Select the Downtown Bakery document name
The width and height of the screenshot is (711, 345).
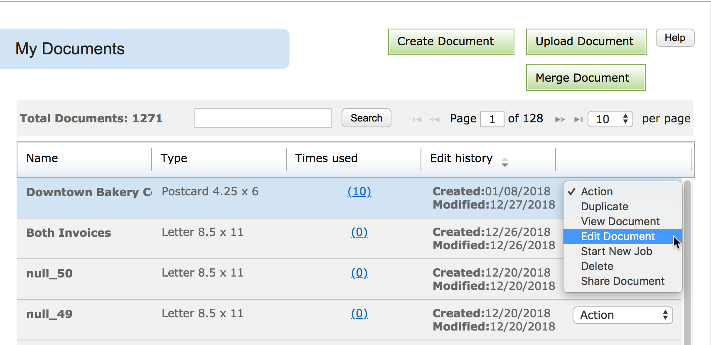pyautogui.click(x=89, y=192)
